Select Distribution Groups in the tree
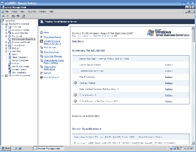The height and width of the screenshot is (152, 196). click(x=21, y=66)
